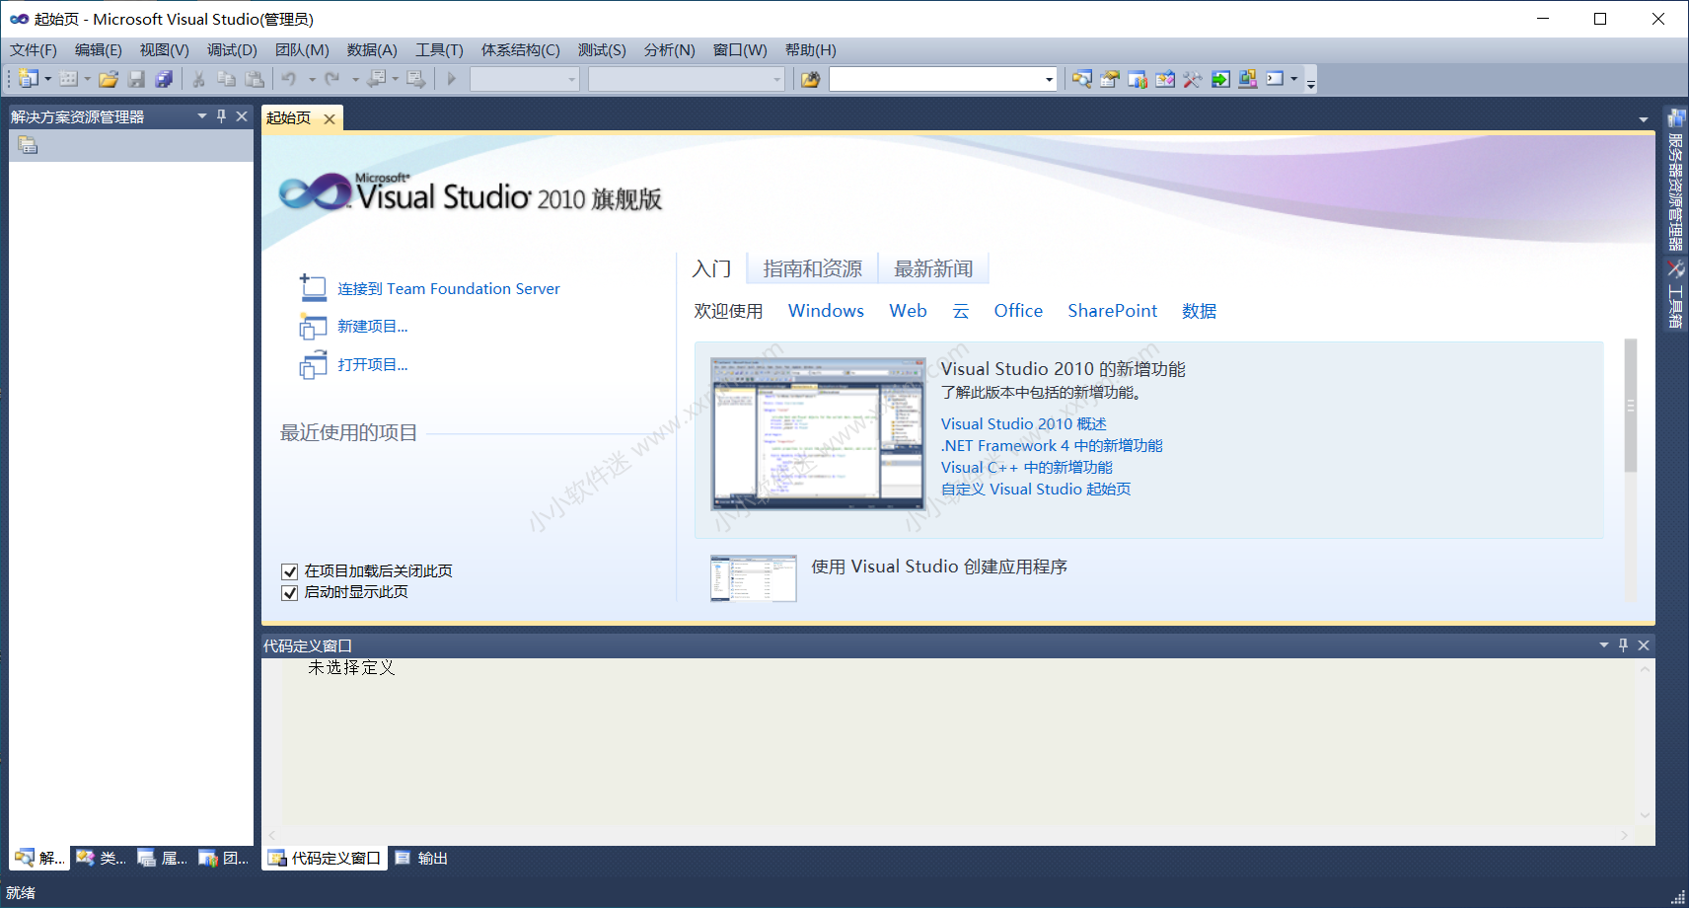Click the Cut scissors icon
The width and height of the screenshot is (1689, 908).
[198, 79]
